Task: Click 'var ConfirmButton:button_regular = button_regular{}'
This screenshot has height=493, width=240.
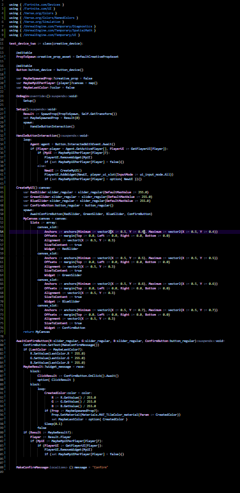Action: (68, 205)
